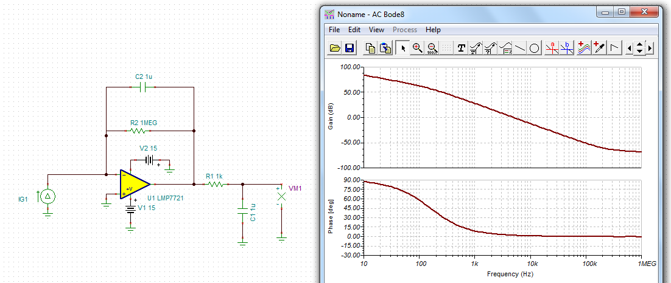Click the 10k frequency axis tick label

531,265
